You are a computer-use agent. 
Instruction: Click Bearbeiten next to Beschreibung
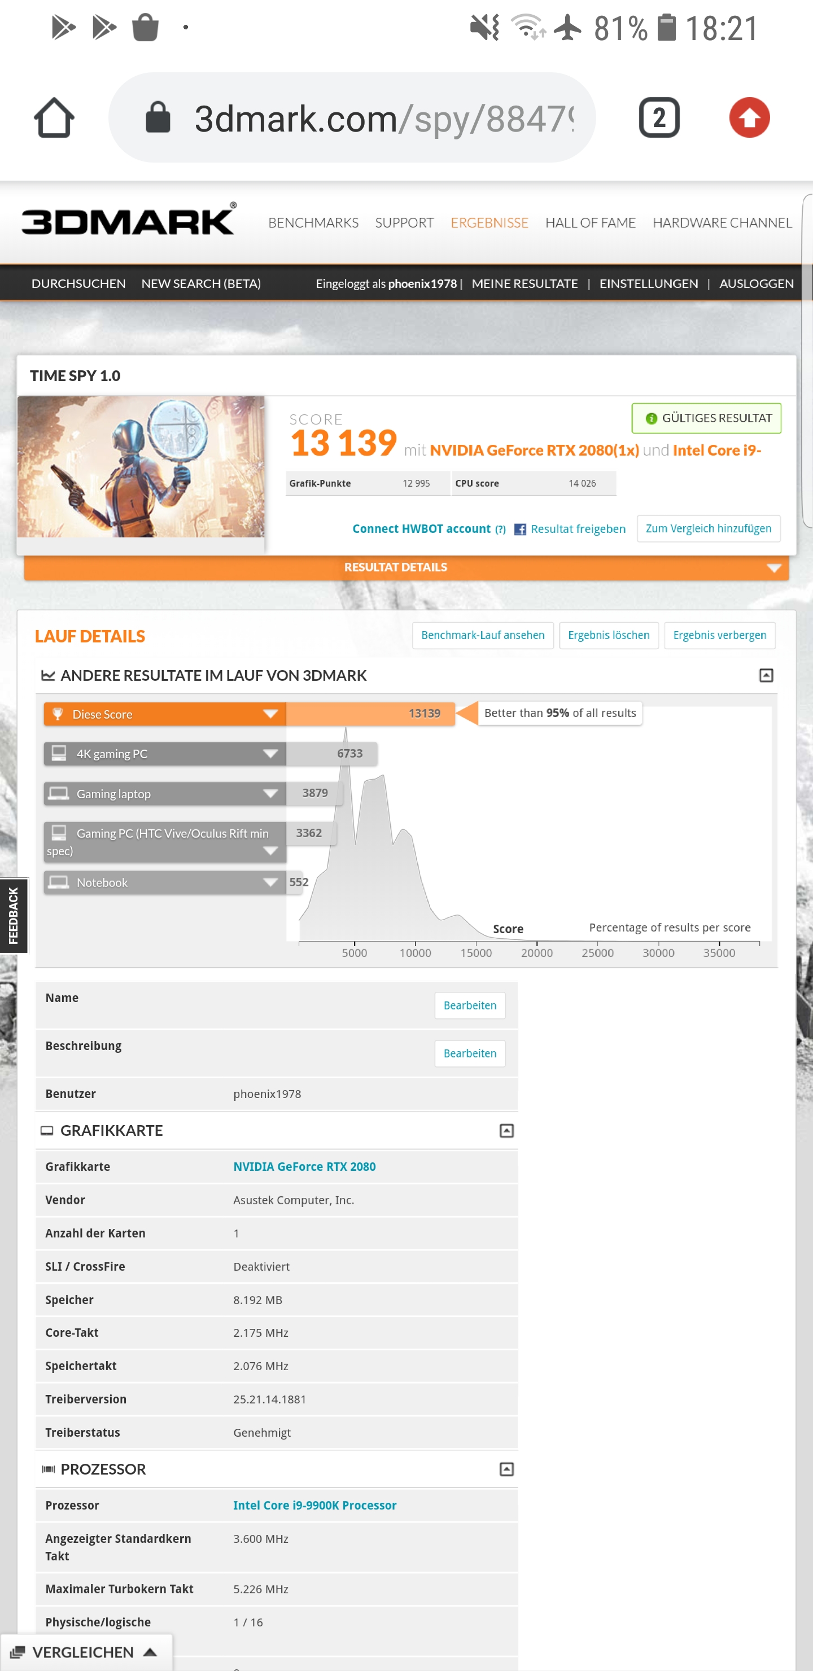pos(470,1053)
